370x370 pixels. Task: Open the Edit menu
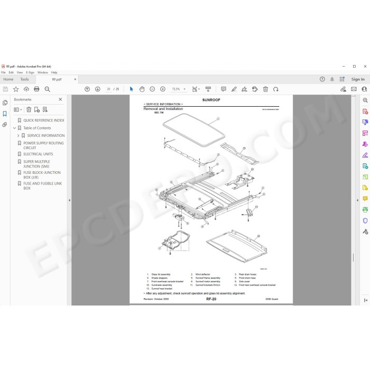(11, 72)
